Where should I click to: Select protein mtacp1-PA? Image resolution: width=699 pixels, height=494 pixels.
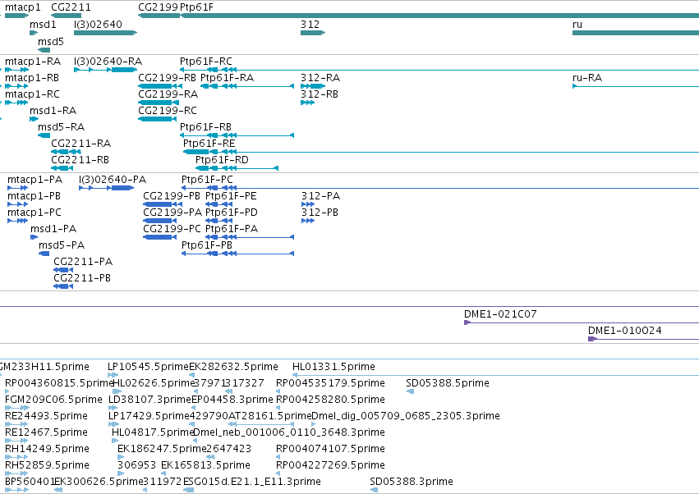click(34, 180)
